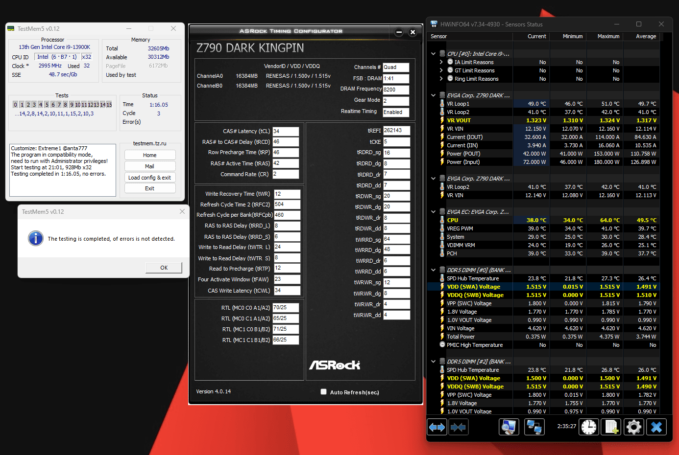Click TestMem5 title bar app icon

click(x=11, y=29)
